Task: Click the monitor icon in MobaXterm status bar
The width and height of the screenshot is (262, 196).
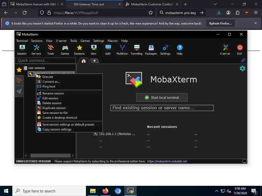Action: [244, 161]
